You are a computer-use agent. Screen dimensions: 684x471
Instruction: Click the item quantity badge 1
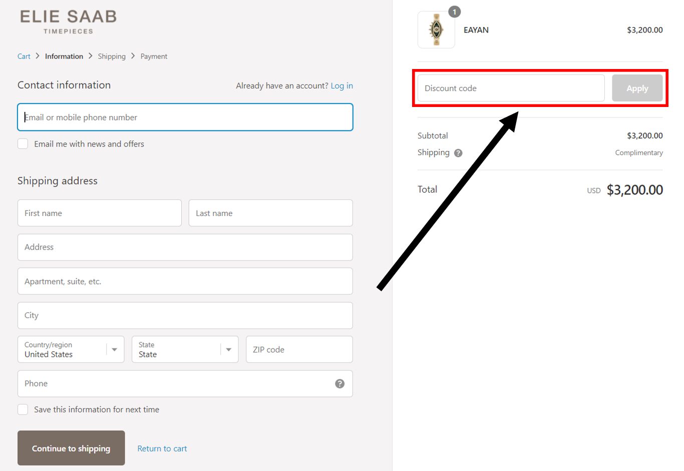[x=454, y=12]
